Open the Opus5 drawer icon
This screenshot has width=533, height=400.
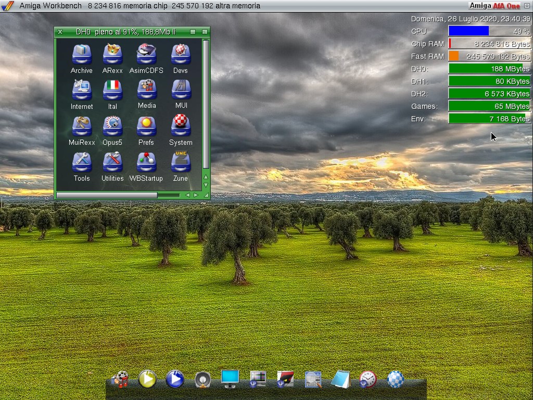[112, 126]
